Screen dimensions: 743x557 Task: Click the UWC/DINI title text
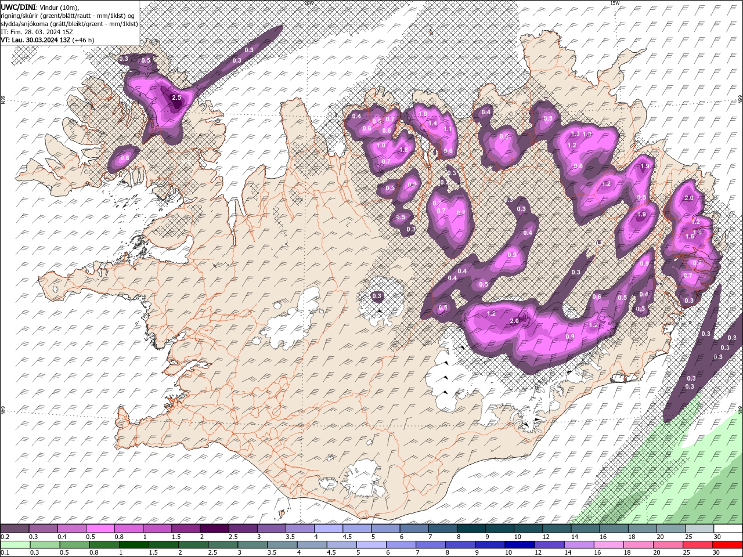(19, 7)
